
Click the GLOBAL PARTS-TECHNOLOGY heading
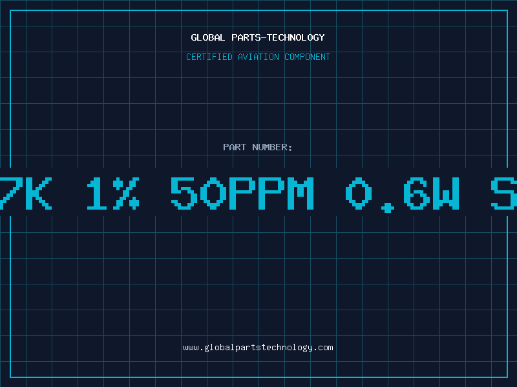pyautogui.click(x=258, y=37)
